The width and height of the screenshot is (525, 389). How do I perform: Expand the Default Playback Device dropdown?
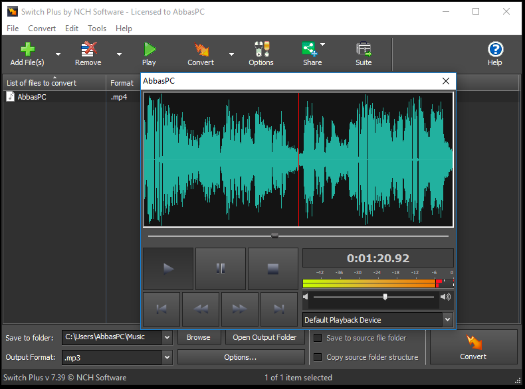coord(448,320)
